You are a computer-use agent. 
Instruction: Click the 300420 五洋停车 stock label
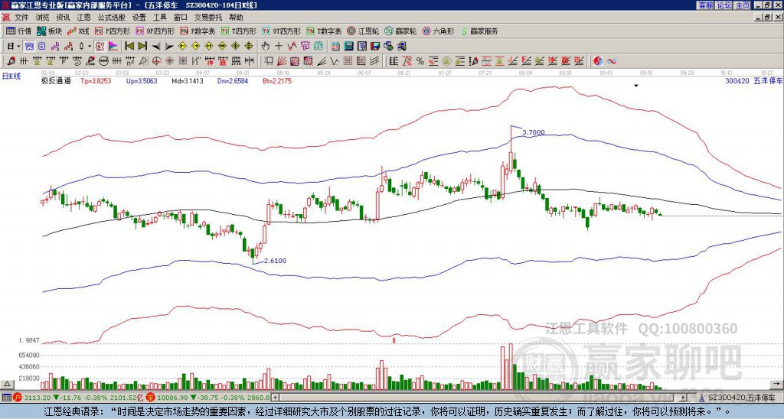pyautogui.click(x=753, y=80)
